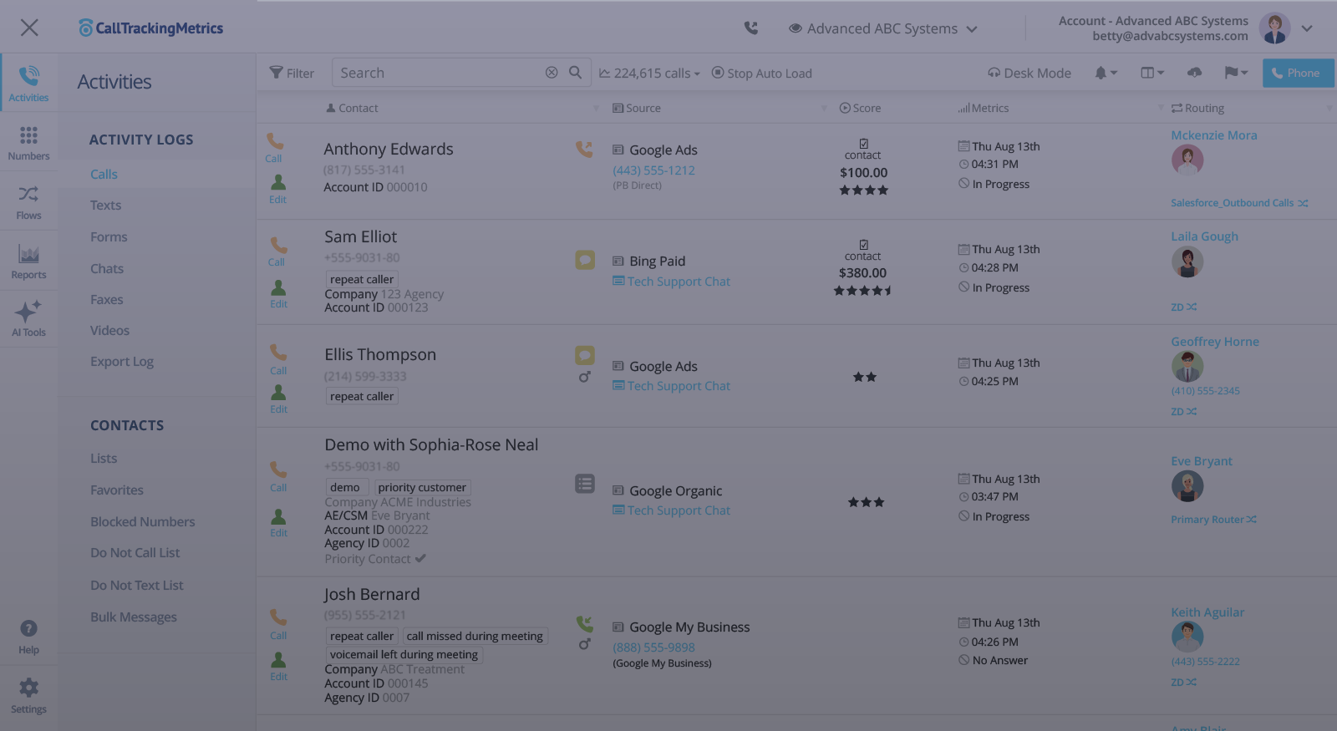Toggle Desk Mode

click(1029, 74)
